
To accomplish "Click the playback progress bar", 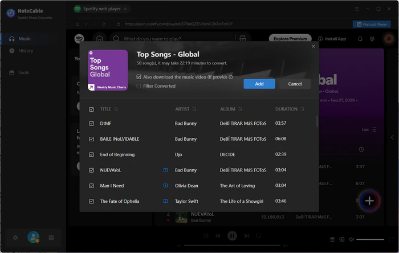I will [x=232, y=246].
